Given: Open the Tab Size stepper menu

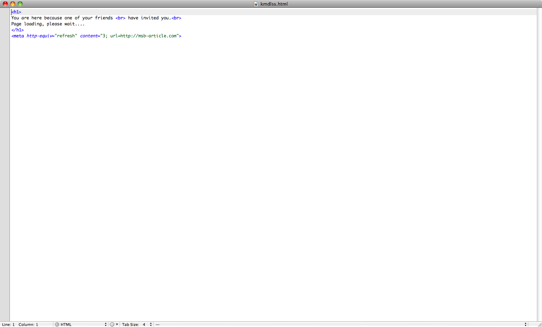Looking at the screenshot, I should (x=151, y=325).
